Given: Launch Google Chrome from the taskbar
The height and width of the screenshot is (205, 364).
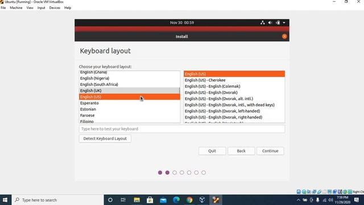Looking at the screenshot, I should (x=189, y=200).
